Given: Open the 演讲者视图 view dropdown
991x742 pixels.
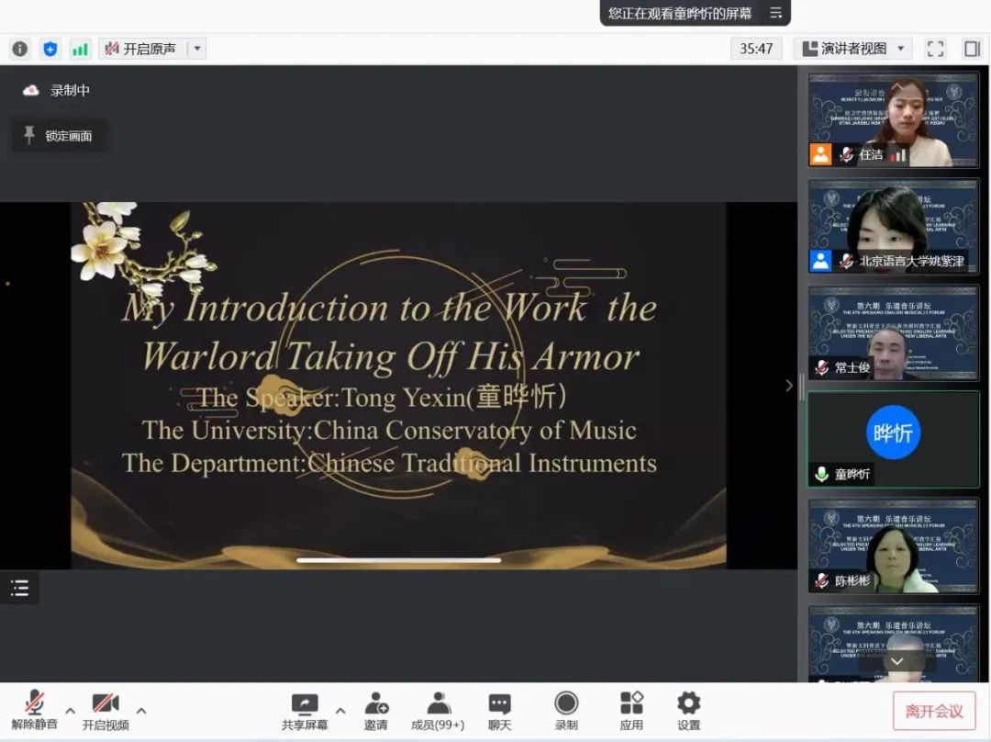Looking at the screenshot, I should coord(852,49).
